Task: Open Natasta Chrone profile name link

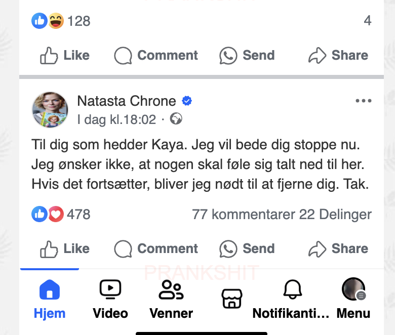Action: point(126,101)
